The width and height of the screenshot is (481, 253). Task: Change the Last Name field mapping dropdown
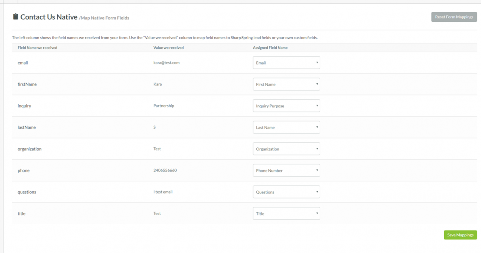[x=286, y=127]
